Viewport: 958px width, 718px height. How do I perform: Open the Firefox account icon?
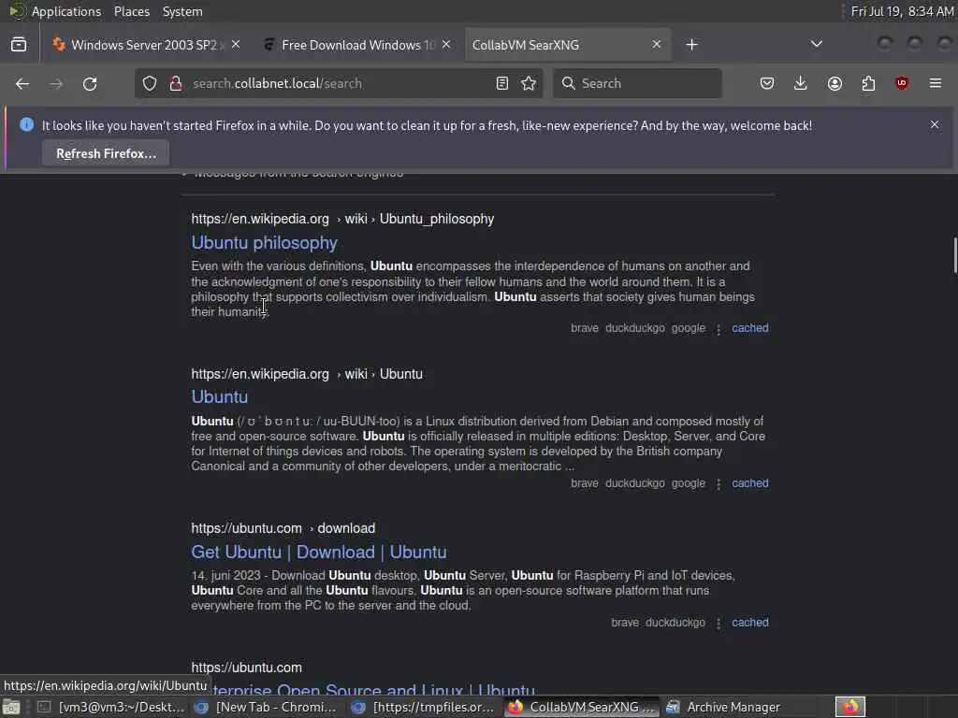(x=835, y=83)
